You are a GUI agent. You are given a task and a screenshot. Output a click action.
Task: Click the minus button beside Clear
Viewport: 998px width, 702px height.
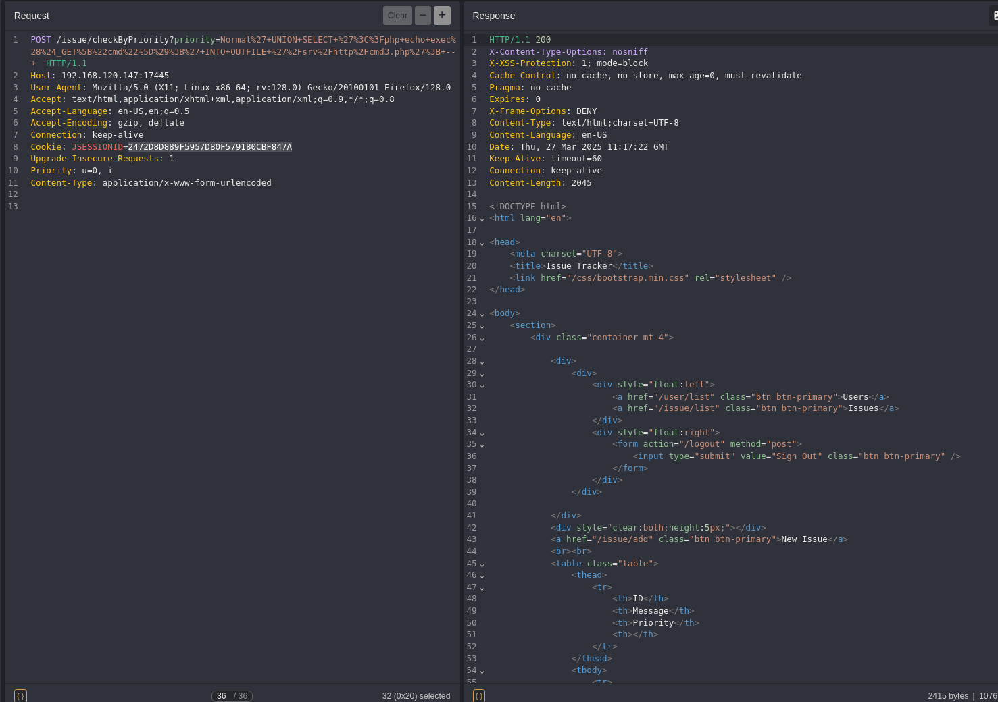[423, 16]
